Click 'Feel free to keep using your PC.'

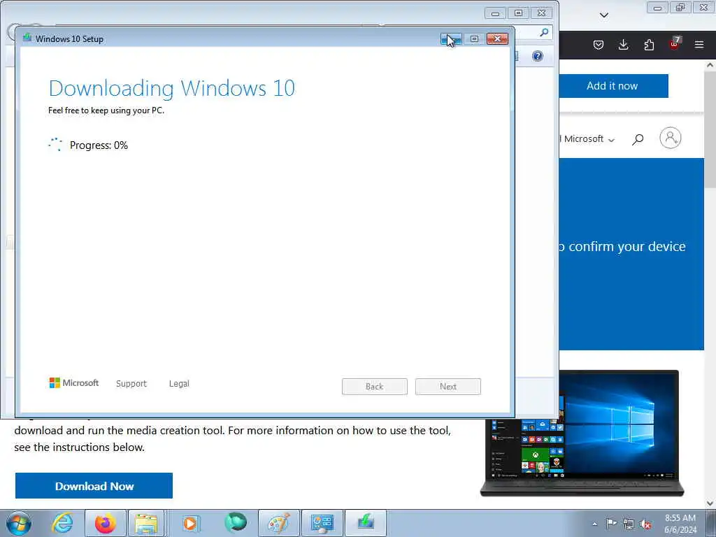pos(106,110)
